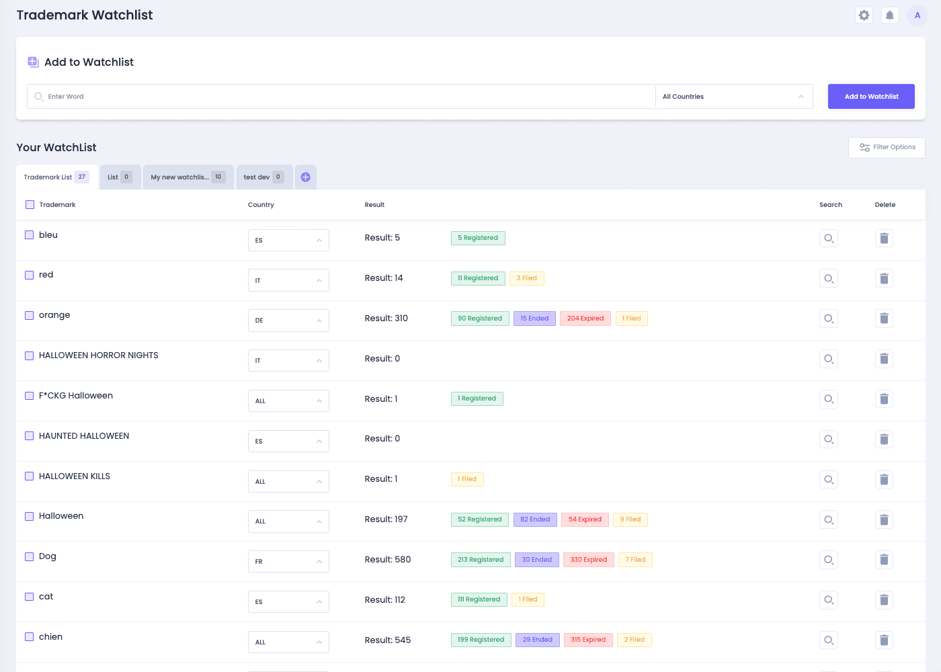Search trademark red
This screenshot has width=941, height=672.
pyautogui.click(x=829, y=278)
